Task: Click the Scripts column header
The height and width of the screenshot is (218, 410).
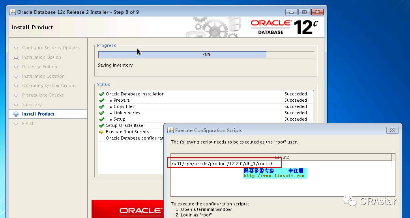Action: [281, 157]
